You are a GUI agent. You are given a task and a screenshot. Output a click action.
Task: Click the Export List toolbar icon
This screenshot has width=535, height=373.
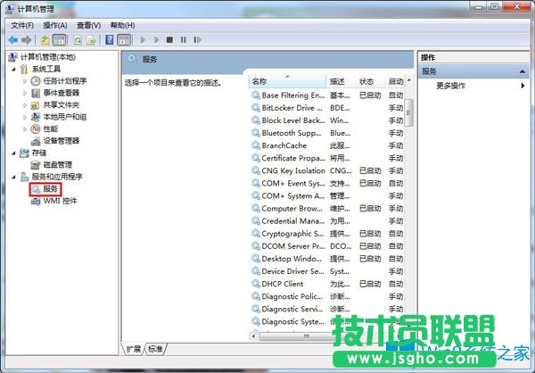tap(91, 40)
